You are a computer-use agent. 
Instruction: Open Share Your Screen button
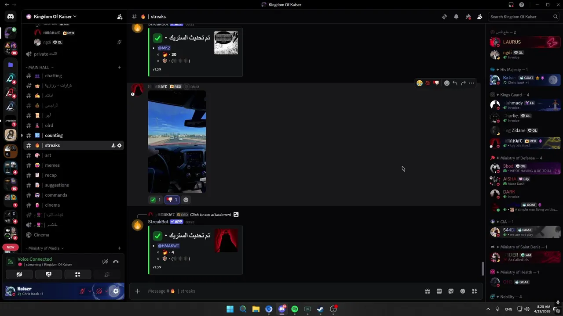pos(48,274)
